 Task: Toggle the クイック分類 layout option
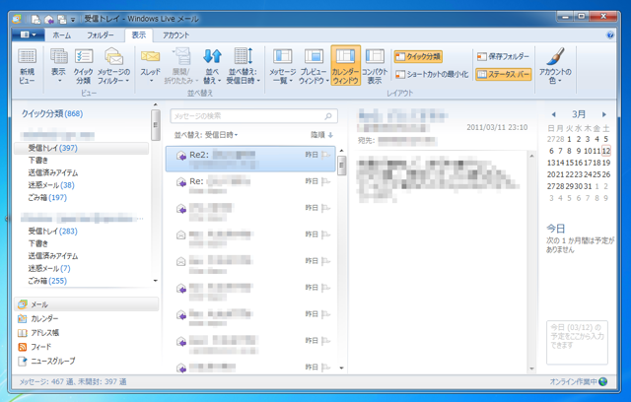418,56
